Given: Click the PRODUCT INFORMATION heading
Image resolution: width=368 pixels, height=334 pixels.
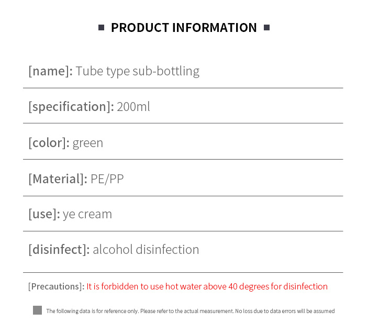Looking at the screenshot, I should (x=184, y=28).
